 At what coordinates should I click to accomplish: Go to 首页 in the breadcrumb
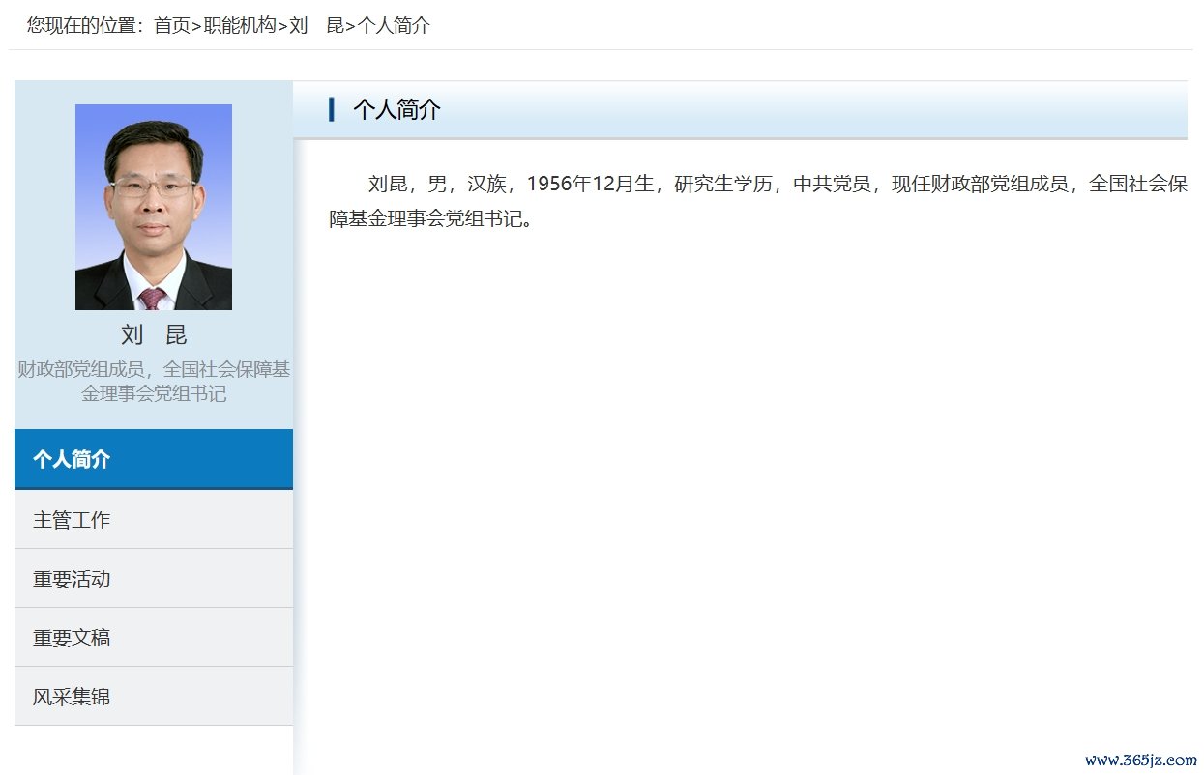(172, 26)
